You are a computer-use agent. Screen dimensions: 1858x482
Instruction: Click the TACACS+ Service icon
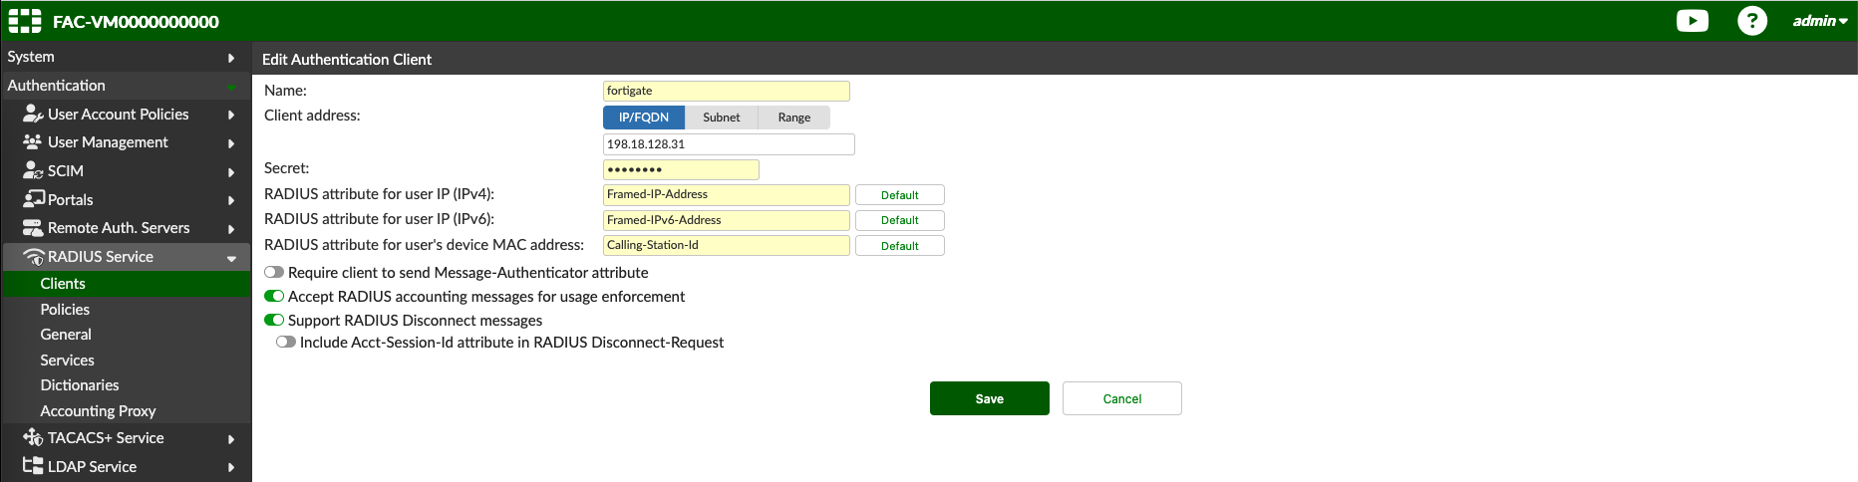click(x=33, y=437)
